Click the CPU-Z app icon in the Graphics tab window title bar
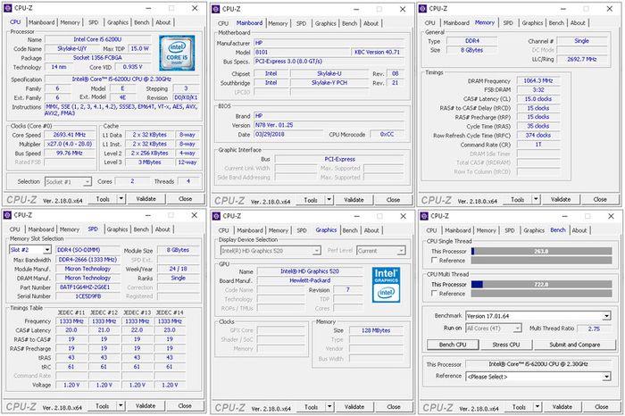Viewport: 625px width, 416px height. pos(216,216)
